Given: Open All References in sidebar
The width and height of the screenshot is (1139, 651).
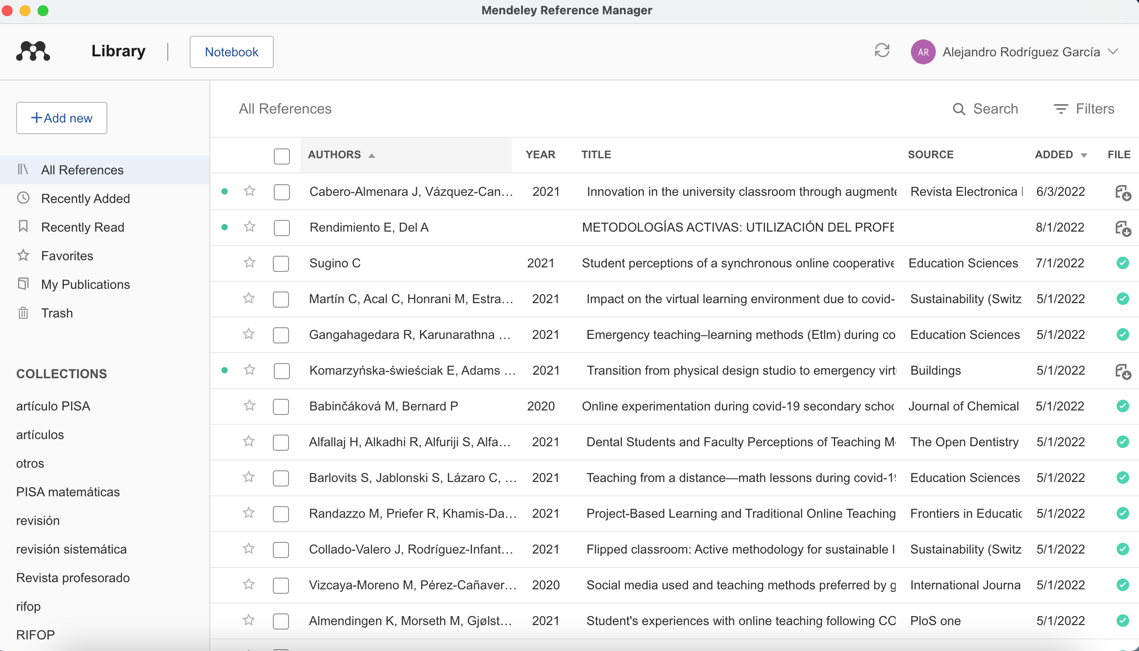Looking at the screenshot, I should [x=105, y=170].
